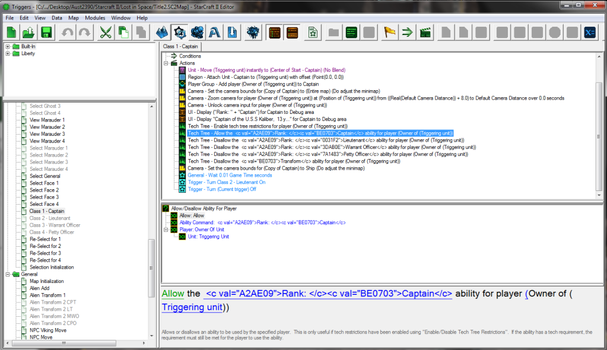Screen dimensions: 607x350
Task: Click the blue X= variable icon
Action: 590,33
